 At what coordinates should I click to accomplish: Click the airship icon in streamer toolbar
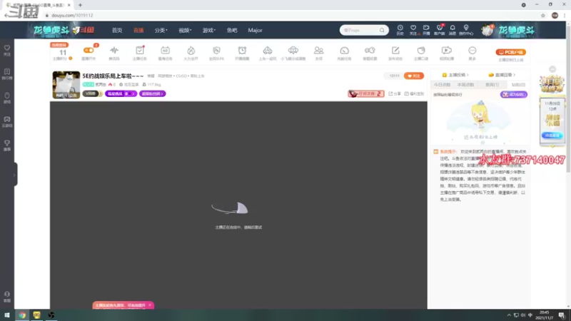[293, 51]
